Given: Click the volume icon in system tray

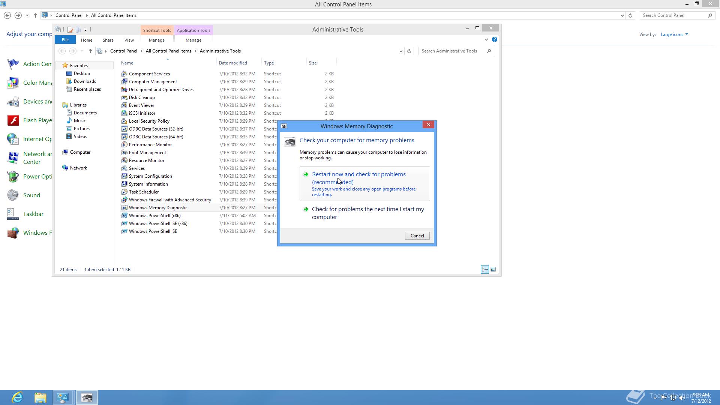Looking at the screenshot, I should point(682,398).
